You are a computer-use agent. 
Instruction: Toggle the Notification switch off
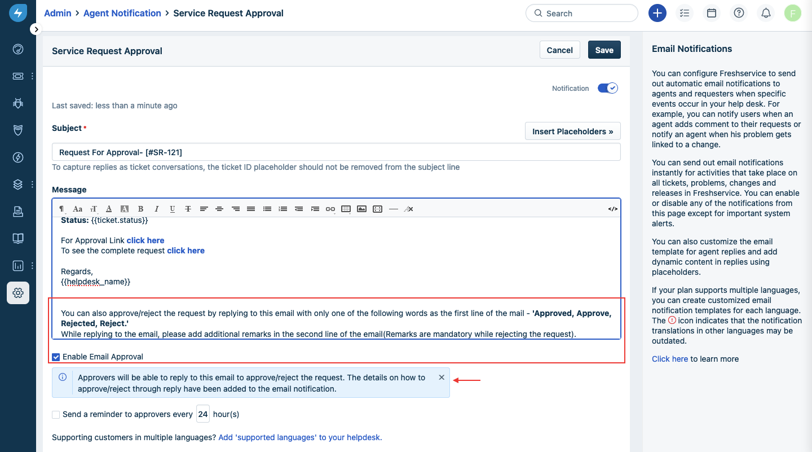tap(607, 88)
